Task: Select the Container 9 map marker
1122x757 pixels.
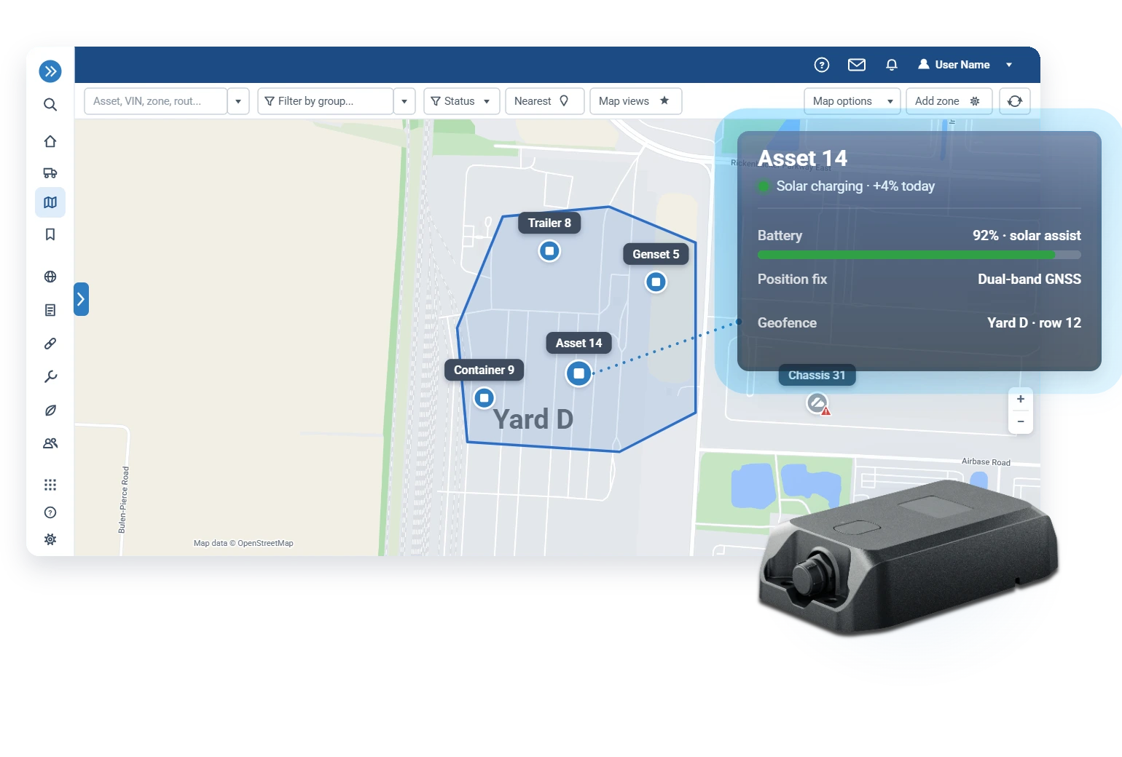Action: pyautogui.click(x=484, y=398)
